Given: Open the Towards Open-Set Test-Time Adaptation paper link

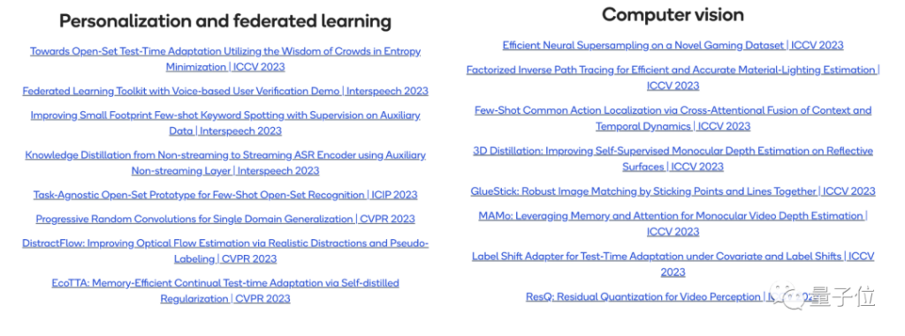Looking at the screenshot, I should pyautogui.click(x=225, y=59).
